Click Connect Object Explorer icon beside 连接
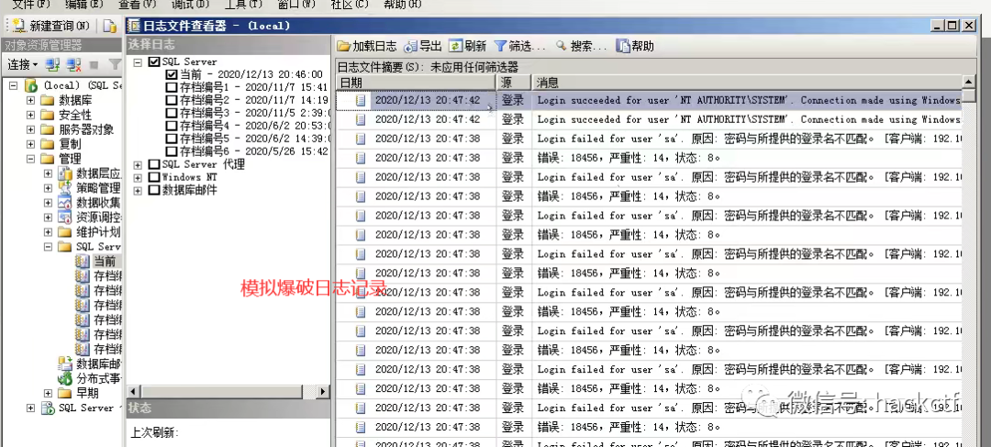991x447 pixels. point(53,64)
